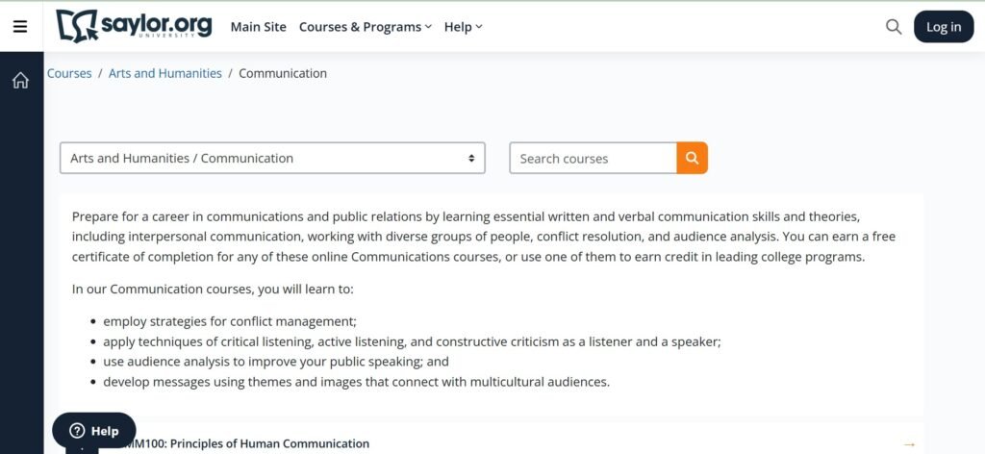Click the Log in button
Viewport: 985px width, 454px height.
pos(943,27)
